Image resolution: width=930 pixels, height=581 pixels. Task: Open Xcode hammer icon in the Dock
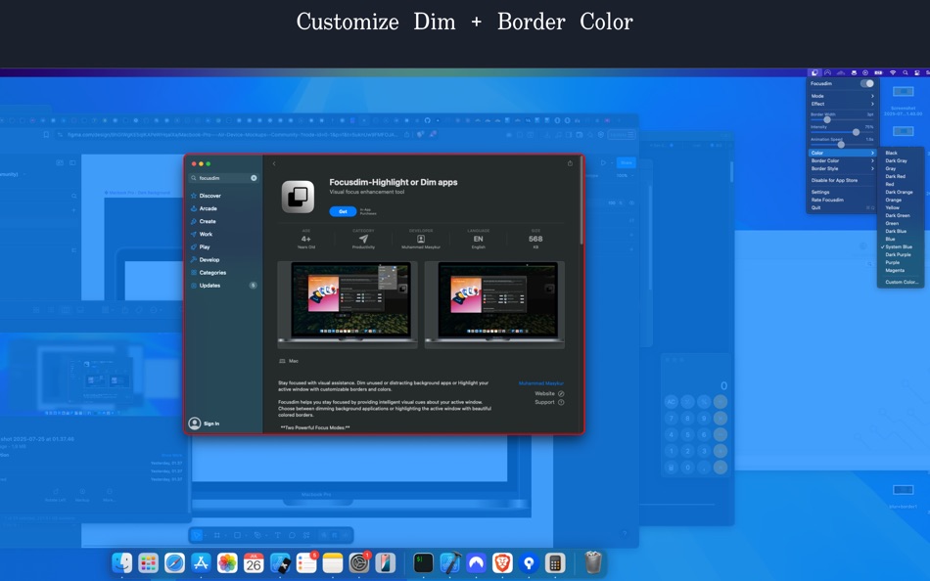(x=450, y=562)
